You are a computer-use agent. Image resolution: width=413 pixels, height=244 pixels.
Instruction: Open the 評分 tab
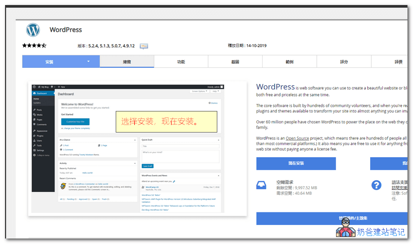[x=344, y=62]
